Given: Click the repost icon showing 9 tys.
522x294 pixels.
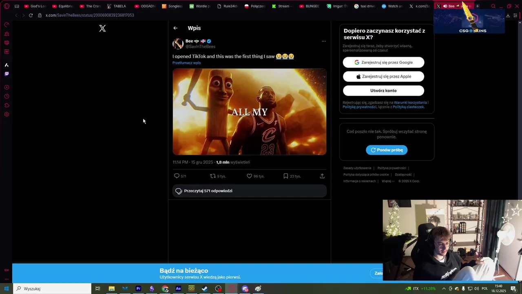Looking at the screenshot, I should pyautogui.click(x=212, y=176).
